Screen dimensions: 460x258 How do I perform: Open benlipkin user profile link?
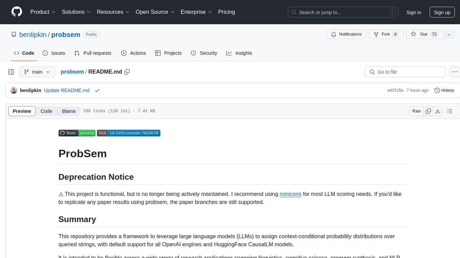click(x=33, y=34)
